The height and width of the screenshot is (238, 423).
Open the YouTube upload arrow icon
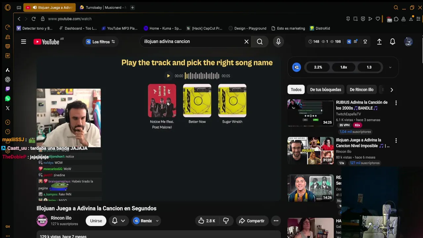point(379,42)
